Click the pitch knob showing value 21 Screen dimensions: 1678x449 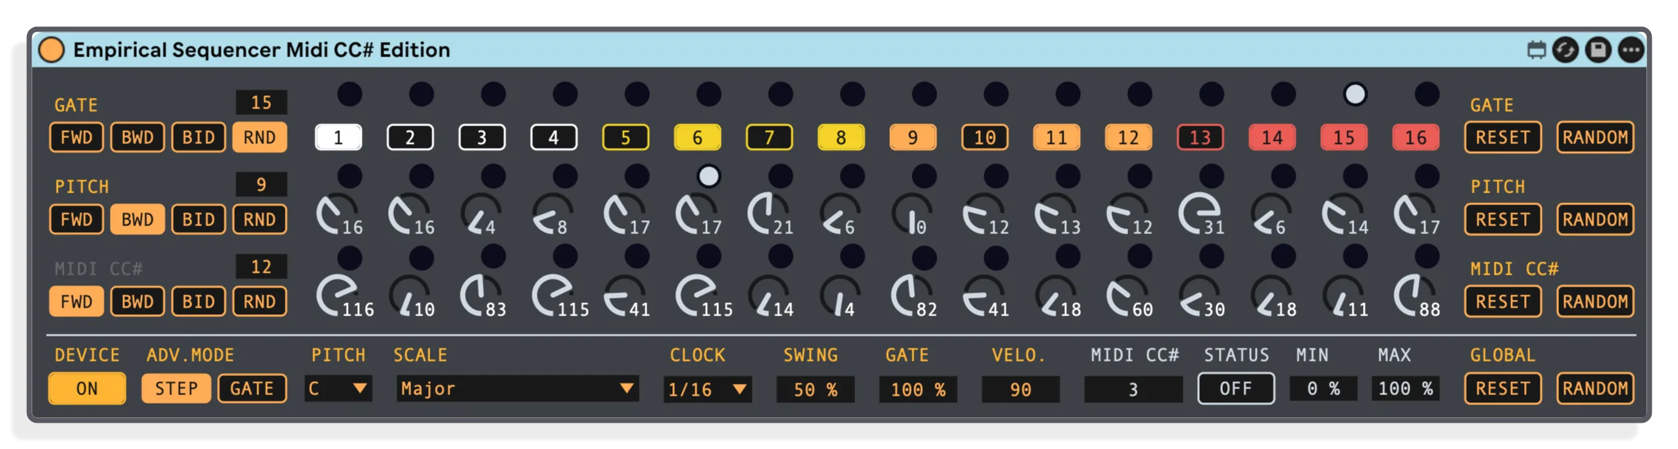769,214
